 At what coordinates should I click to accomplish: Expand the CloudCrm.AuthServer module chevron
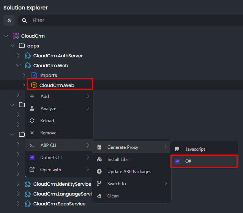[18, 56]
